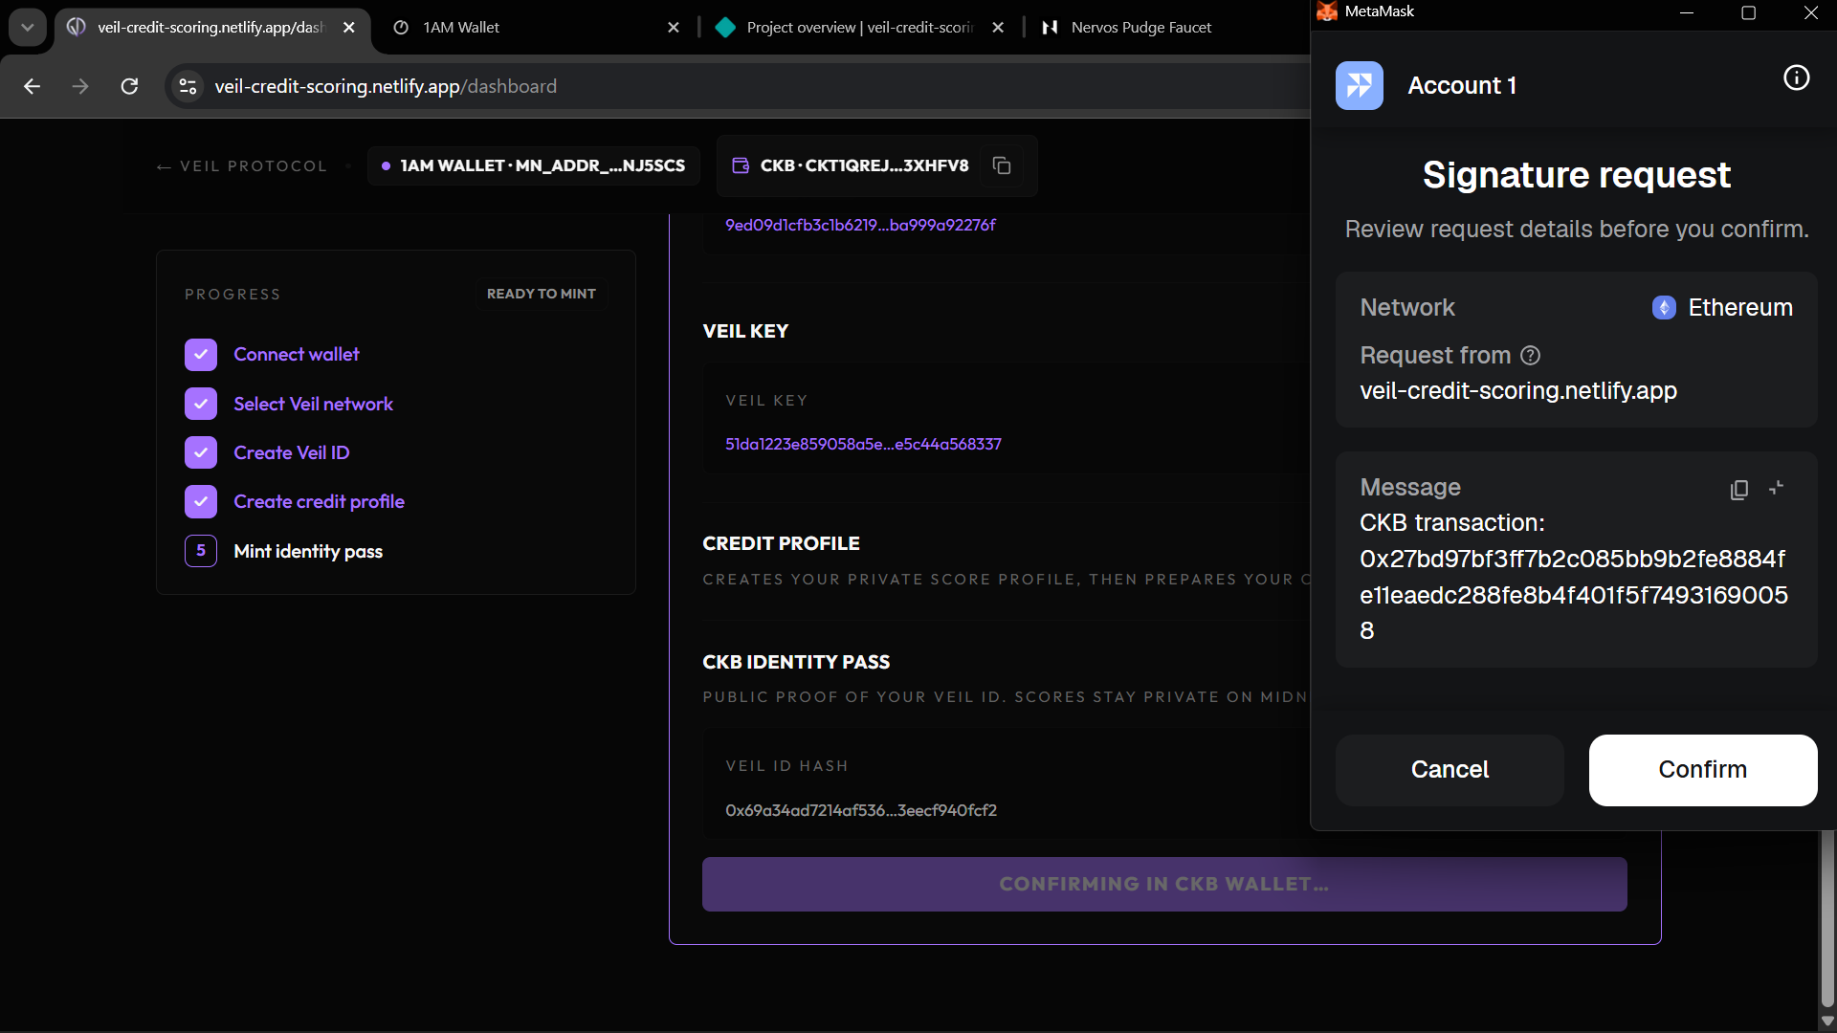Click the step 5 Mint identity pass box
Image resolution: width=1837 pixels, height=1033 pixels.
pyautogui.click(x=201, y=551)
